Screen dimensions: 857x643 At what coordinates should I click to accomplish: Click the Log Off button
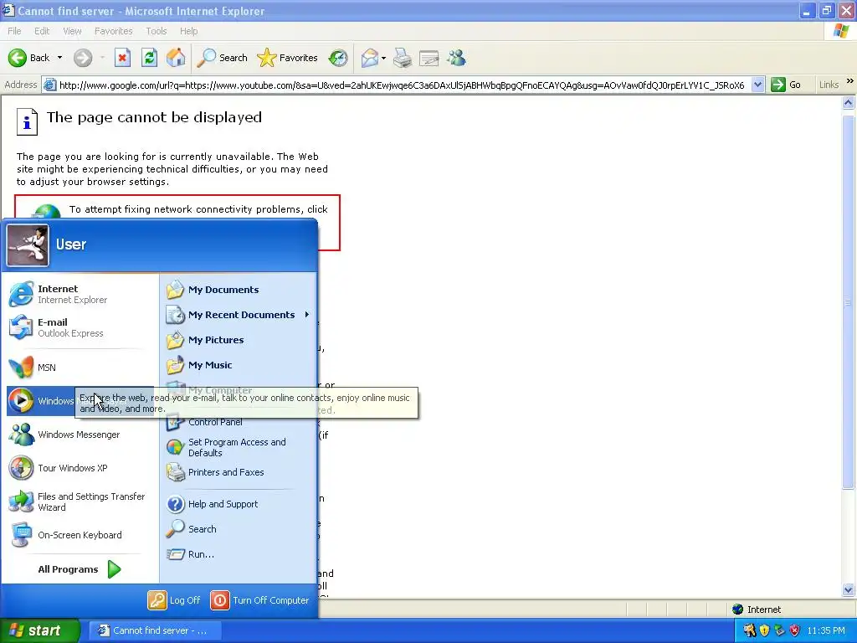tap(174, 600)
